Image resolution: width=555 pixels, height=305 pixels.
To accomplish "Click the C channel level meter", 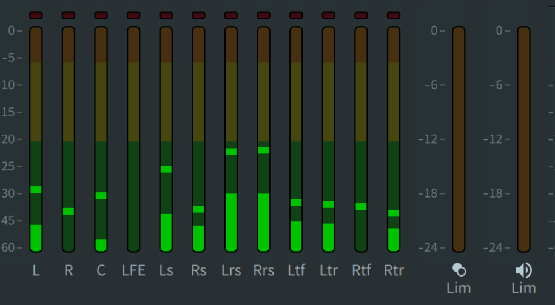I will [x=101, y=139].
